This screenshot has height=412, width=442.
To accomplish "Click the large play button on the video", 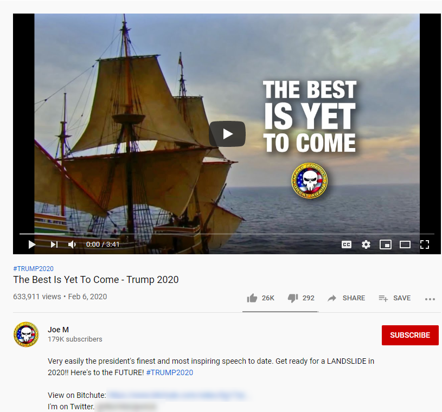I will tap(227, 134).
